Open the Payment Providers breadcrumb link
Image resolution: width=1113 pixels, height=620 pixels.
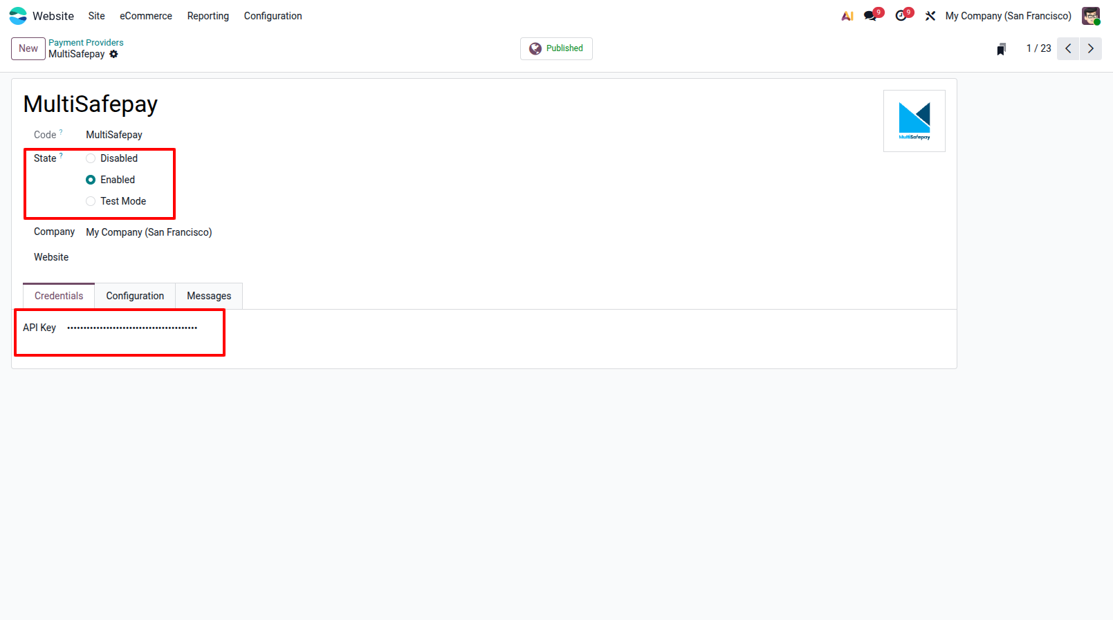click(86, 43)
